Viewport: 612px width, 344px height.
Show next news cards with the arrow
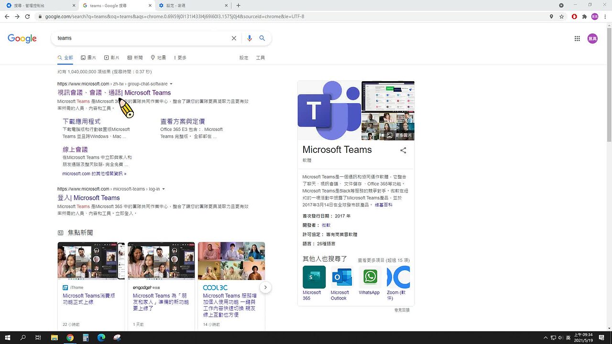265,287
